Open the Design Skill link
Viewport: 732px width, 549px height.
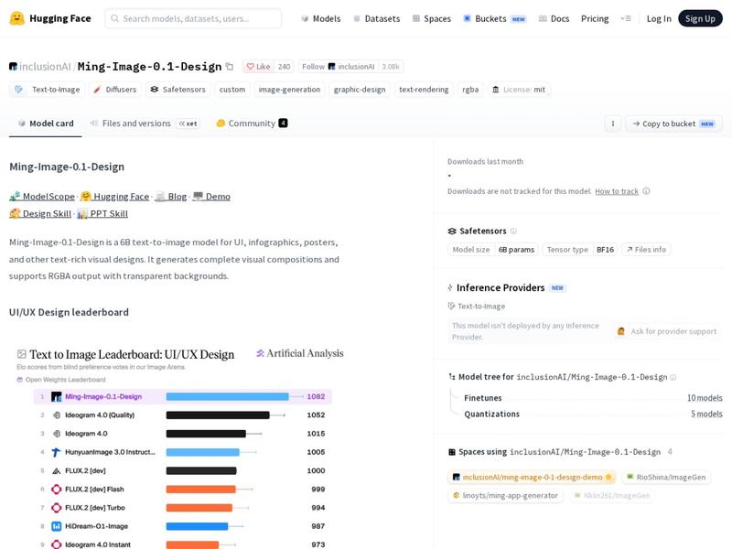[40, 214]
